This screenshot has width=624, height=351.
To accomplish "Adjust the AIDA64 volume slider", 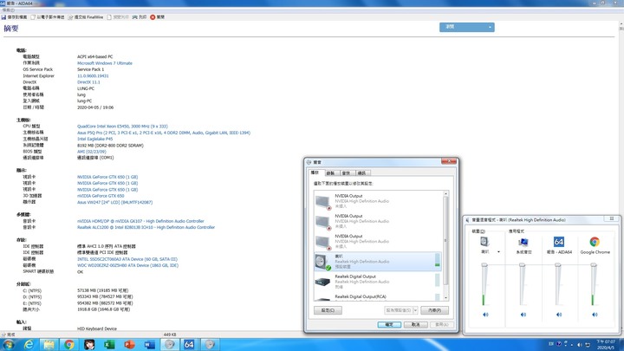I will (x=558, y=265).
